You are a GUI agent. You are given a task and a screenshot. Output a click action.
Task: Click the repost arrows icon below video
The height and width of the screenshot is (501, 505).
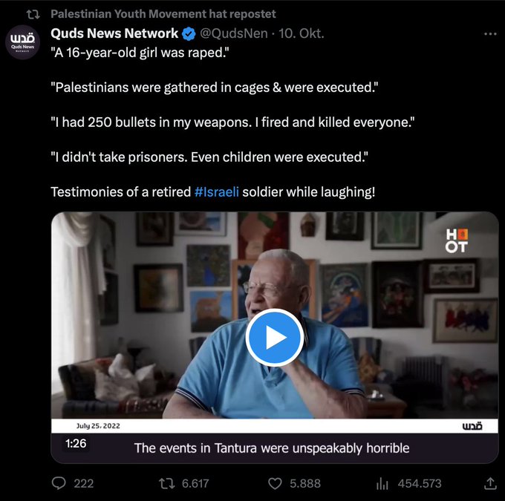(167, 483)
